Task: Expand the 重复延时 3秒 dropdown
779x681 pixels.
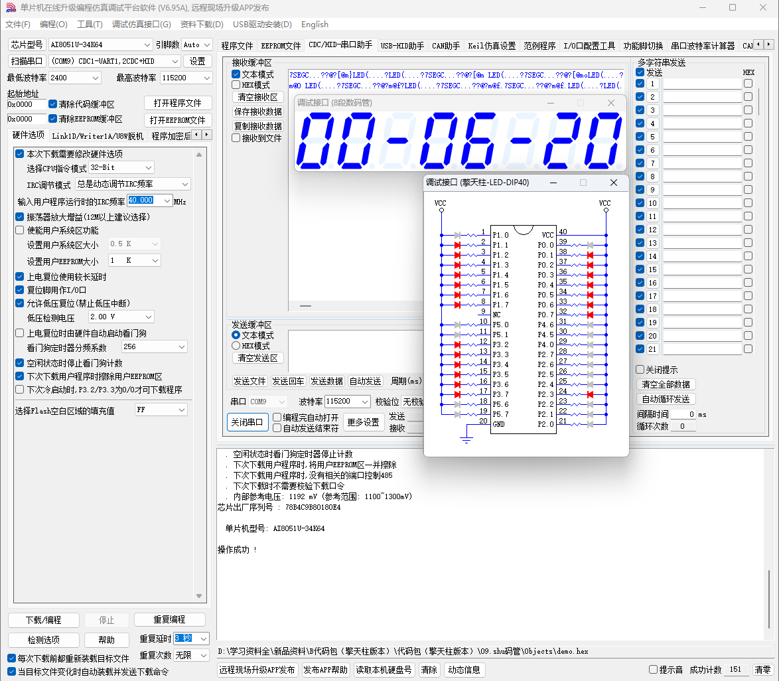Action: coord(204,639)
